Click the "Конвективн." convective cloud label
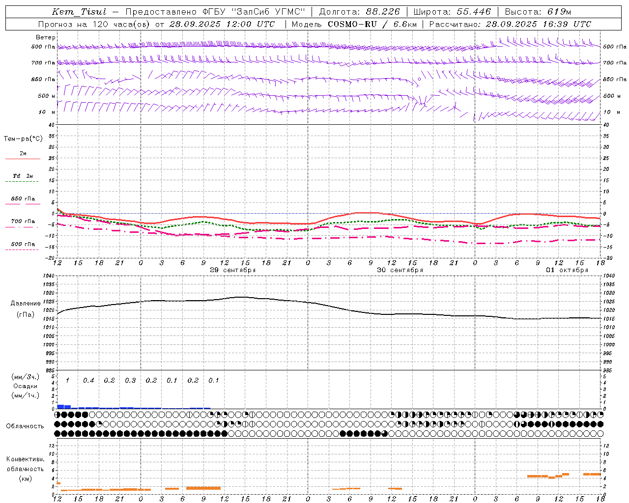The height and width of the screenshot is (503, 629). (25, 459)
